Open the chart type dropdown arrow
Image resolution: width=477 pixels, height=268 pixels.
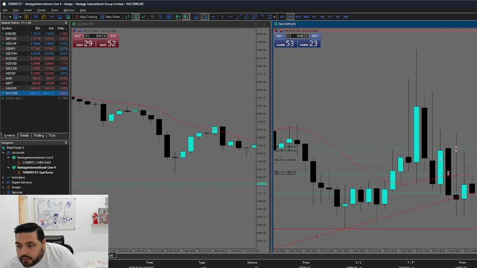10,17
